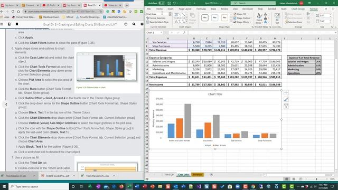Click the Excel search box
The width and height of the screenshot is (338, 190).
click(253, 3)
